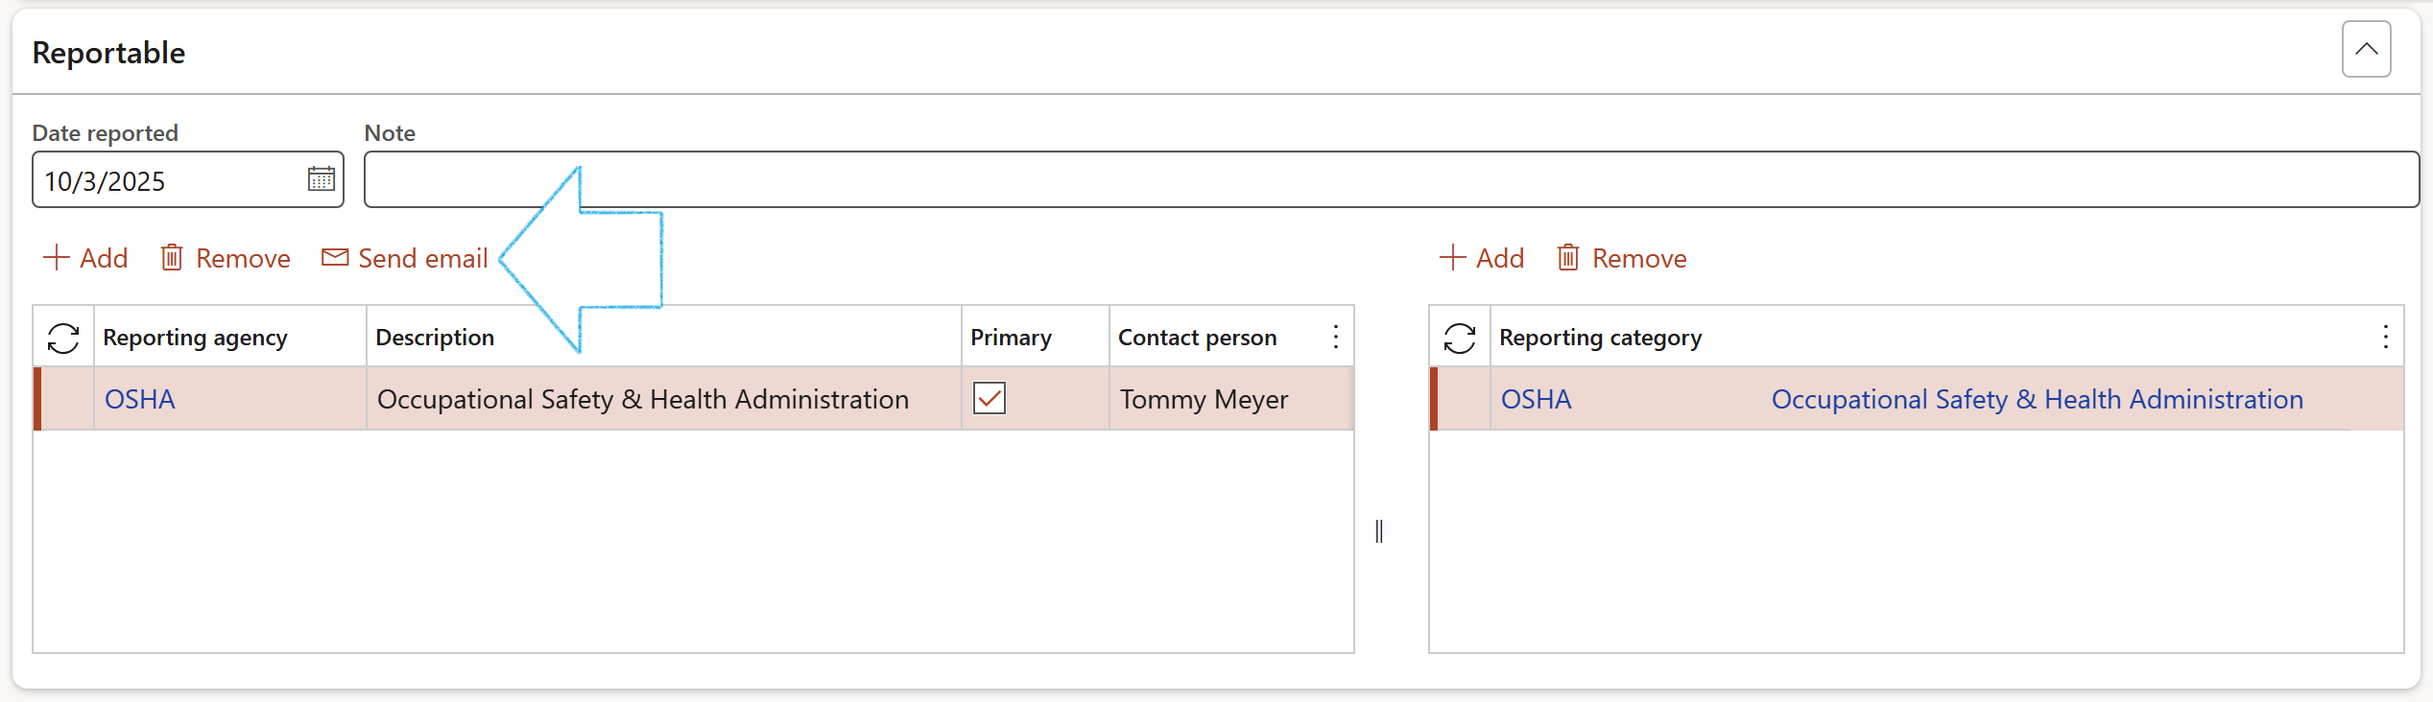The height and width of the screenshot is (702, 2433).
Task: Open the OSHA reporting category link
Action: coord(1536,399)
